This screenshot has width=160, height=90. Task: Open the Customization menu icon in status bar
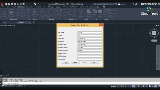pyautogui.click(x=159, y=86)
